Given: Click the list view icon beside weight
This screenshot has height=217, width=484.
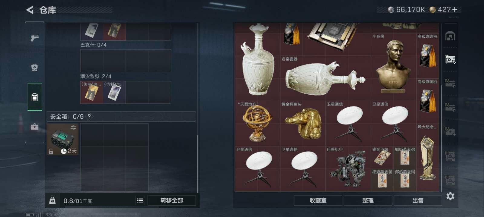Looking at the screenshot, I should click(x=140, y=200).
